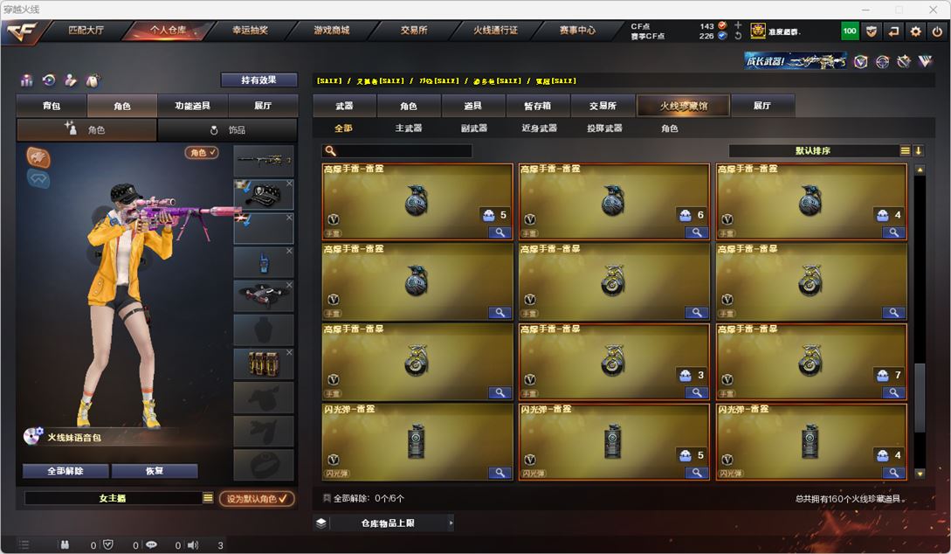The image size is (951, 554).
Task: Open the 幸运抽奖 top menu
Action: 250,30
